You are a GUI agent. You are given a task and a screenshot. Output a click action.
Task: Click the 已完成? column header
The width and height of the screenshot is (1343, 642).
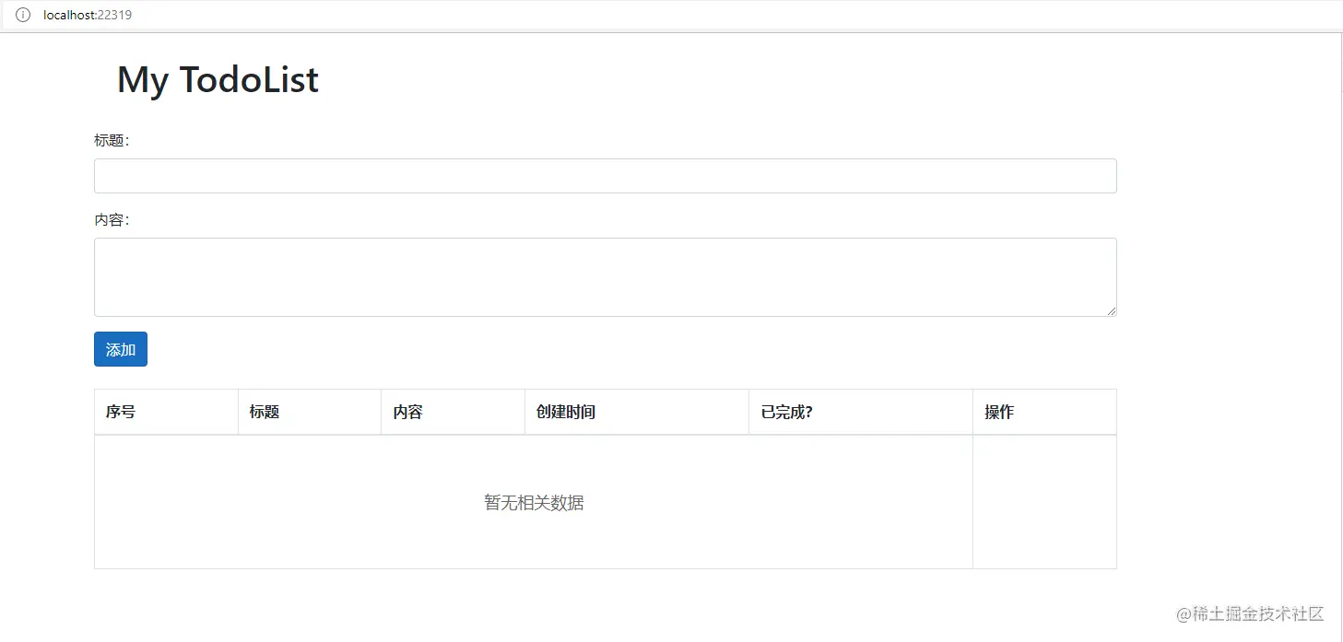click(861, 412)
